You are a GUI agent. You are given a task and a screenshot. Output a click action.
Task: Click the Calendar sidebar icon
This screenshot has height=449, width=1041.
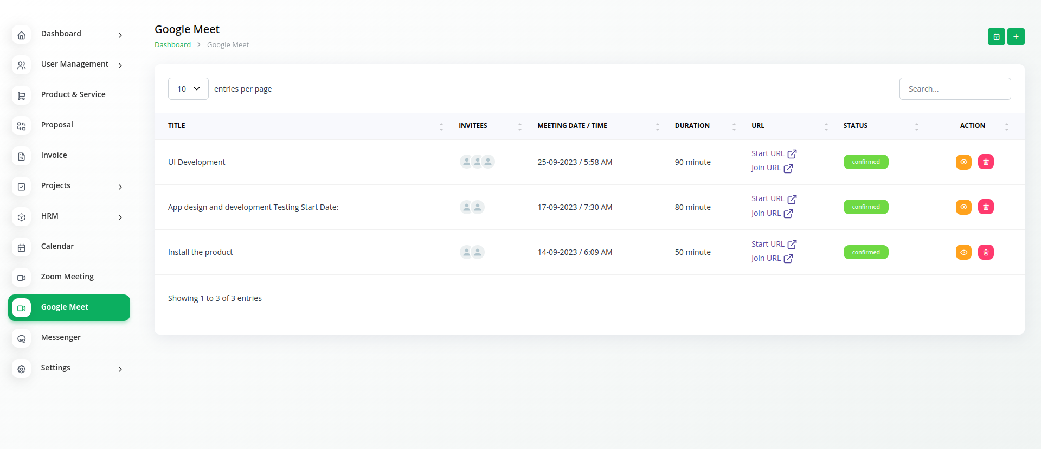[22, 247]
